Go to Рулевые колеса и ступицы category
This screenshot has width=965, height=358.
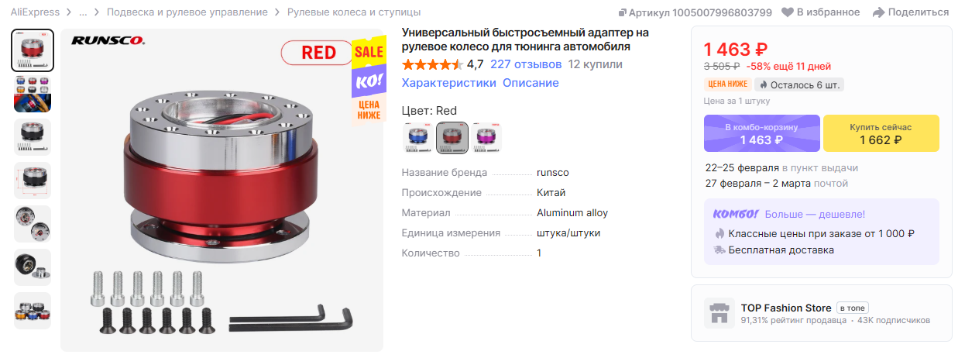click(x=354, y=12)
